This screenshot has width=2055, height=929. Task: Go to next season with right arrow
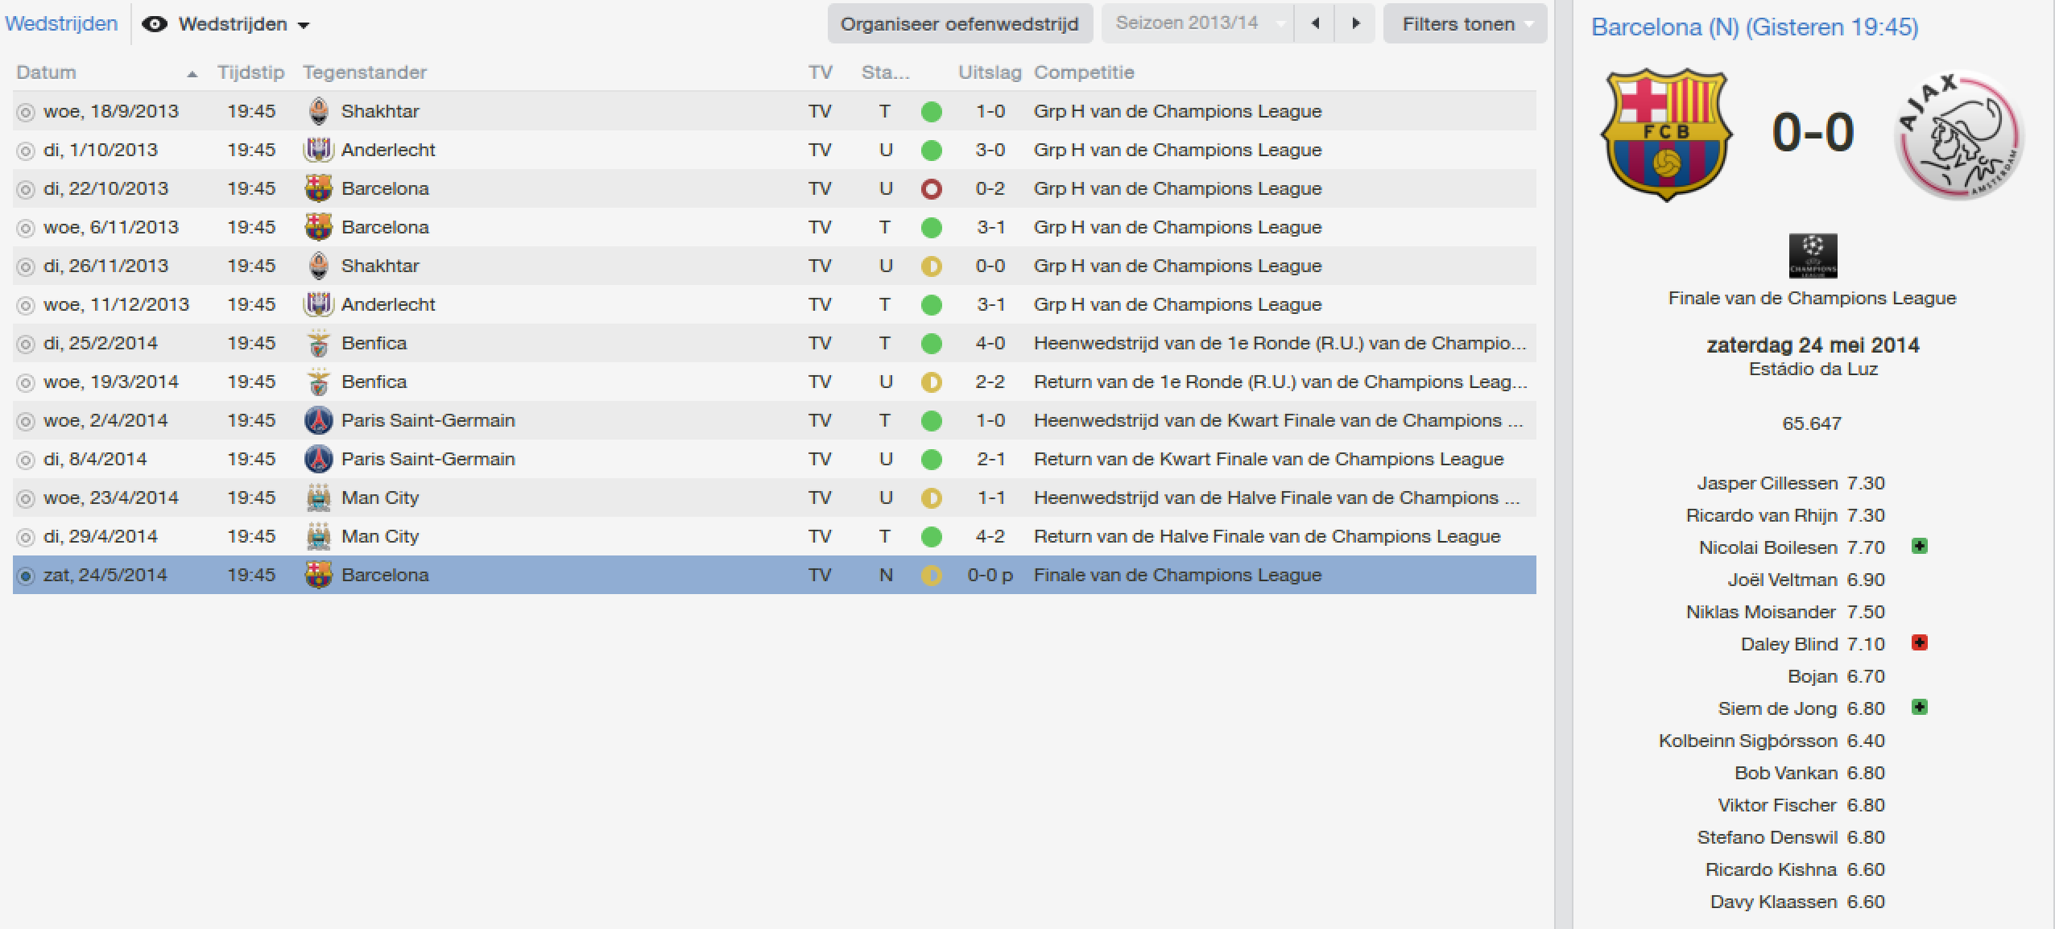pos(1355,23)
